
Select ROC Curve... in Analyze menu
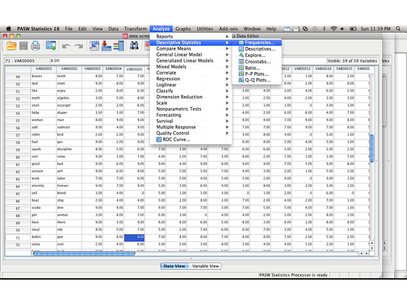click(x=191, y=139)
